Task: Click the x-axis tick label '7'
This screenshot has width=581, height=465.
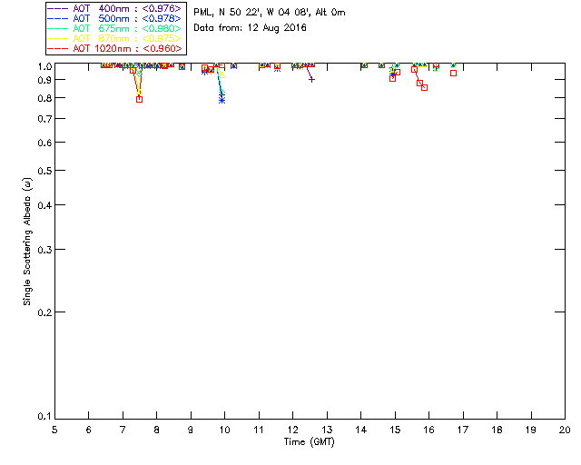Action: pos(123,430)
